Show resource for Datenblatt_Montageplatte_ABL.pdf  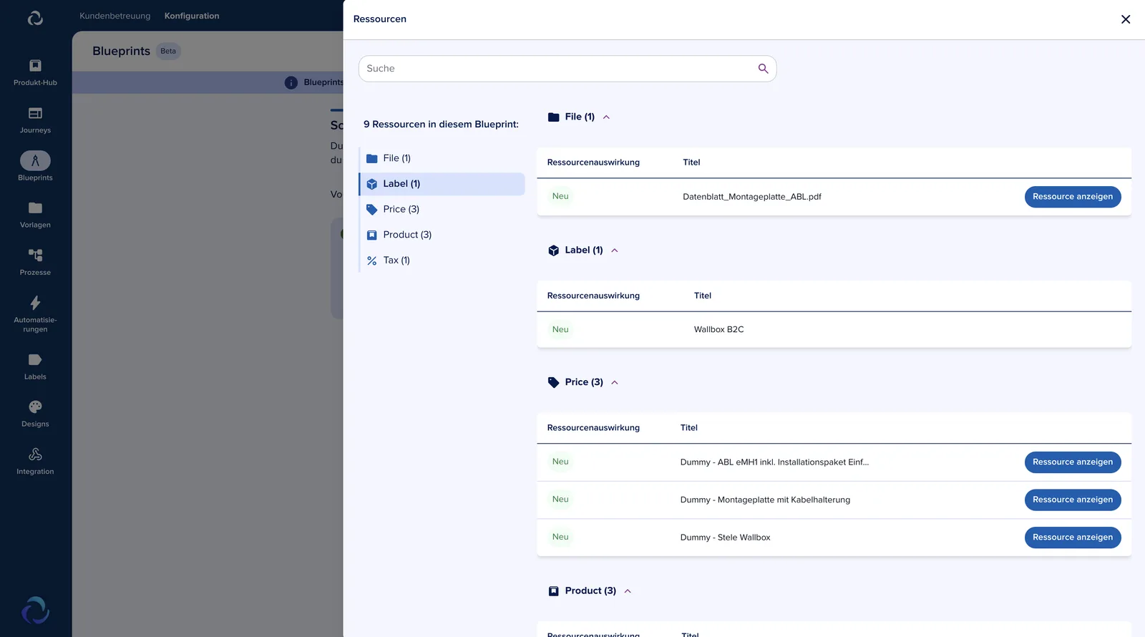click(x=1073, y=197)
